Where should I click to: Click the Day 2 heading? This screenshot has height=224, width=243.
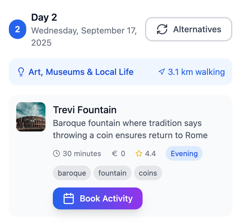(x=44, y=17)
